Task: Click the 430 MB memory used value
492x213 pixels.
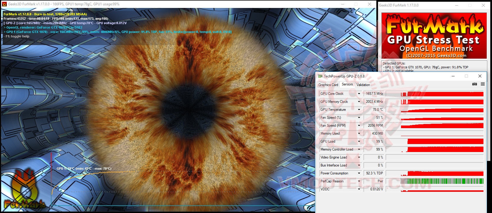Action: 374,133
